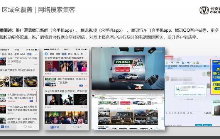Select NBA tab in left phone

point(23,54)
